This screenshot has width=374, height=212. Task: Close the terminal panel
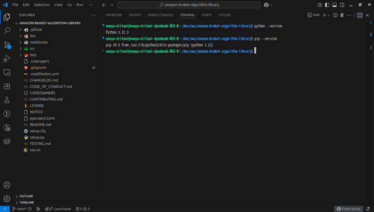pyautogui.click(x=367, y=15)
